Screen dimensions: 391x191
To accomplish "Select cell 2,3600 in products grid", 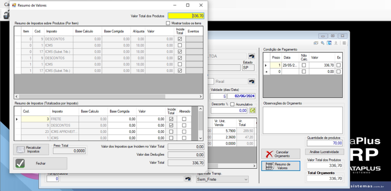I will click(224, 137).
